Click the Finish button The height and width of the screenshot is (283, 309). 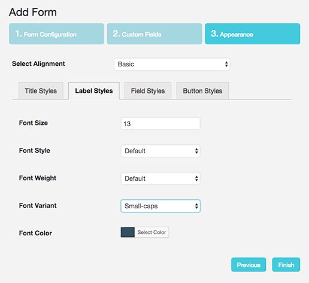pos(286,264)
